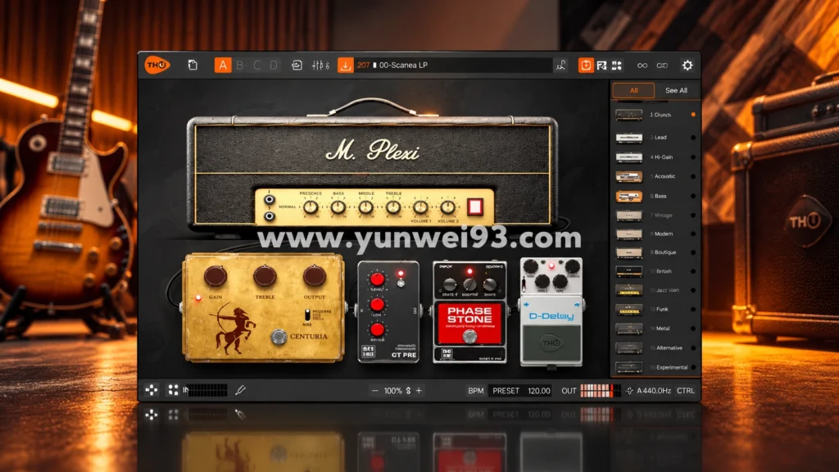Screen dimensions: 839x472
Task: Click the user icon right of preset name
Action: (x=560, y=66)
